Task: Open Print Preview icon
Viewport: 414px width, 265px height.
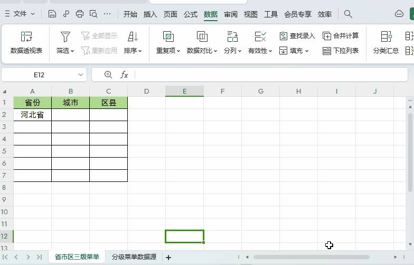Action: [93, 14]
